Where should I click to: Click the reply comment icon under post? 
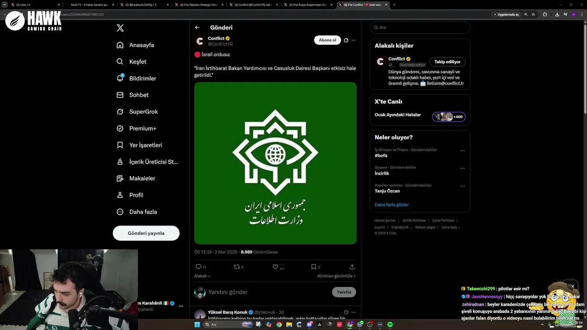coord(199,267)
